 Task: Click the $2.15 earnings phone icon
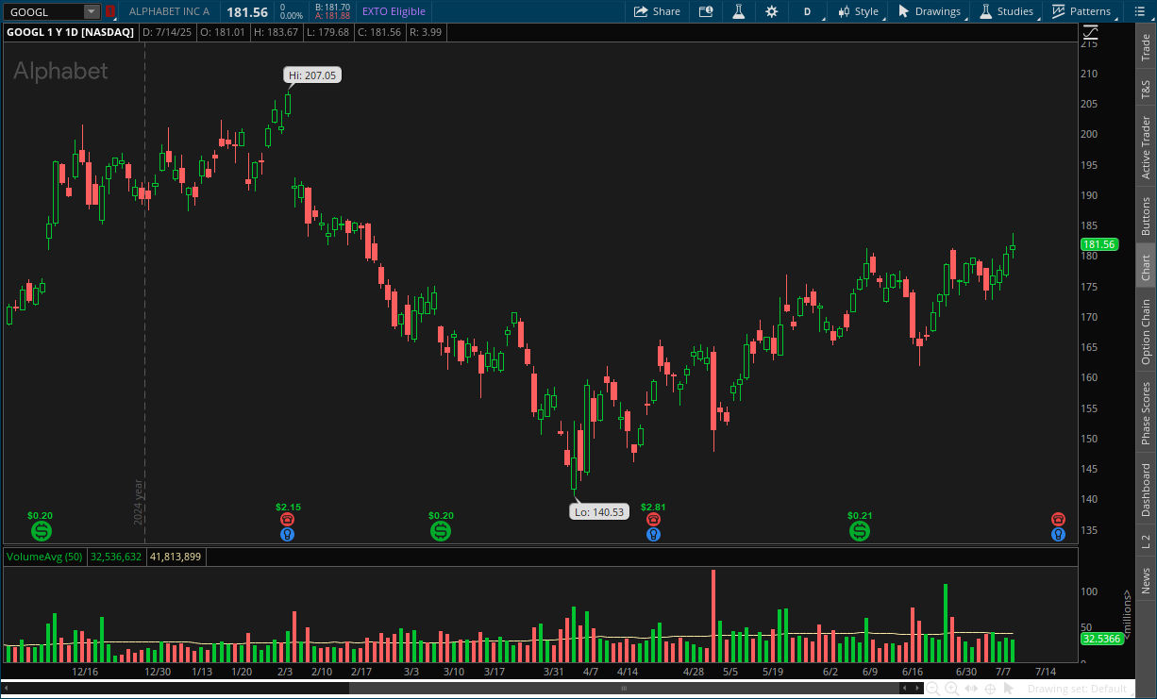click(x=288, y=519)
